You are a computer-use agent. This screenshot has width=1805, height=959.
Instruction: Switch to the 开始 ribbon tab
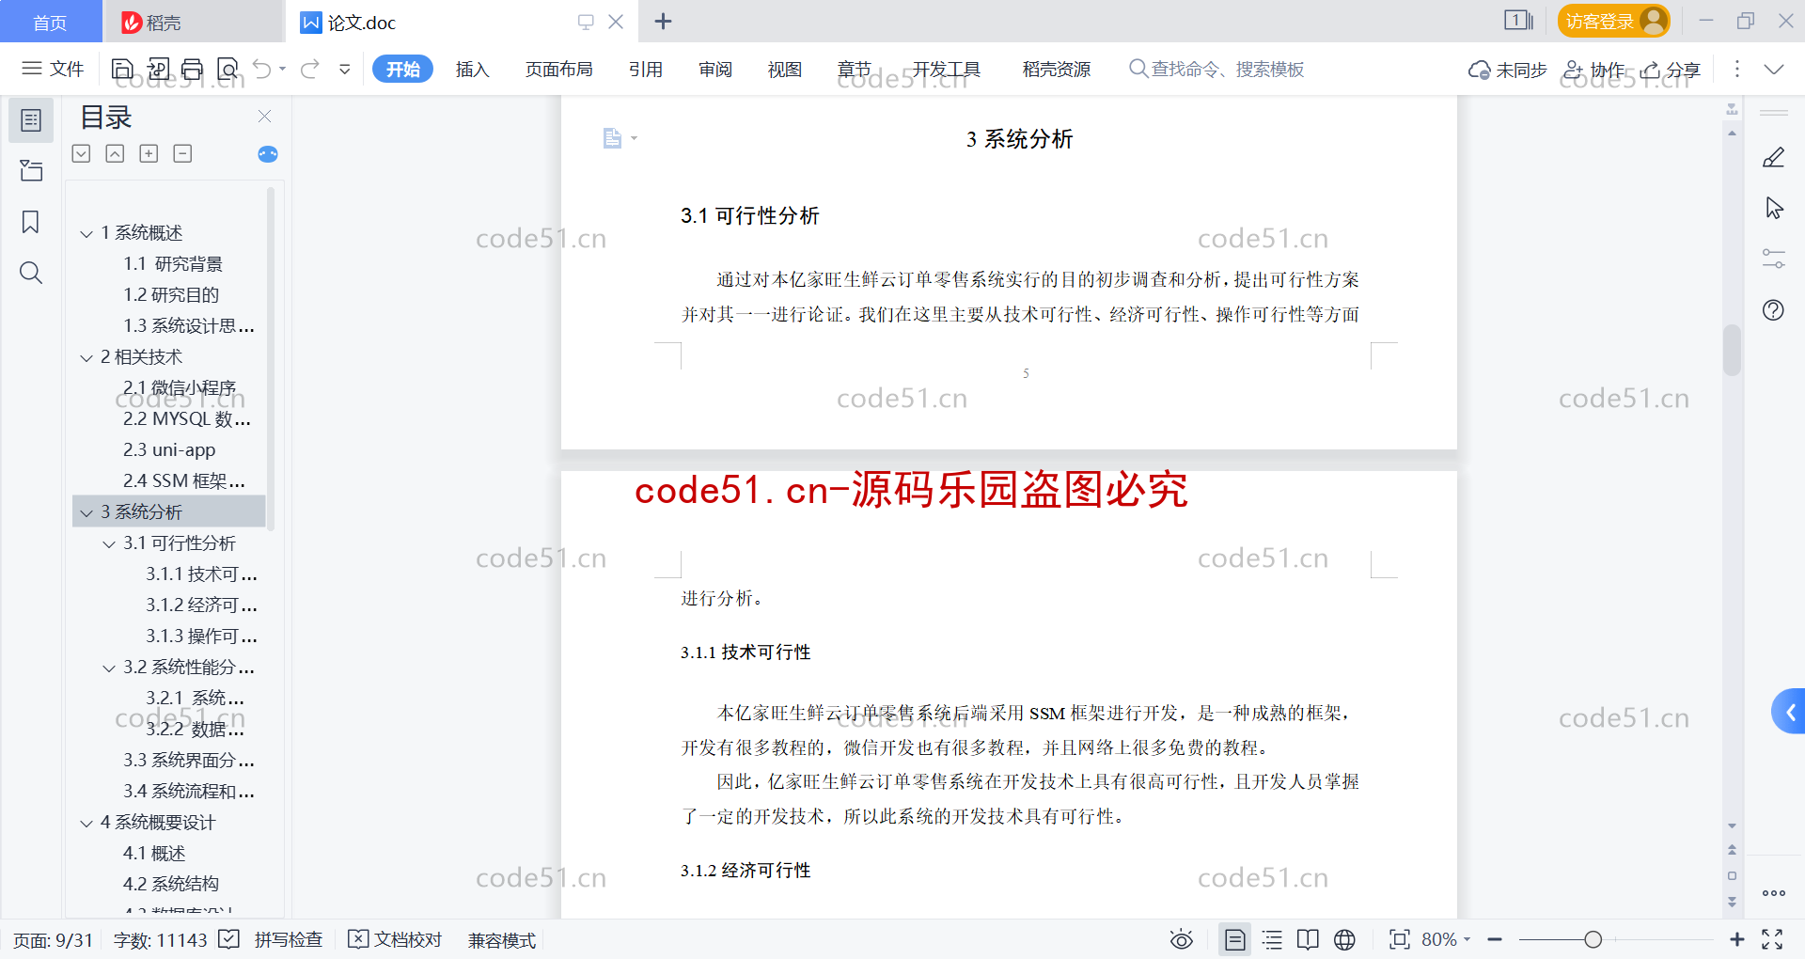pyautogui.click(x=402, y=69)
